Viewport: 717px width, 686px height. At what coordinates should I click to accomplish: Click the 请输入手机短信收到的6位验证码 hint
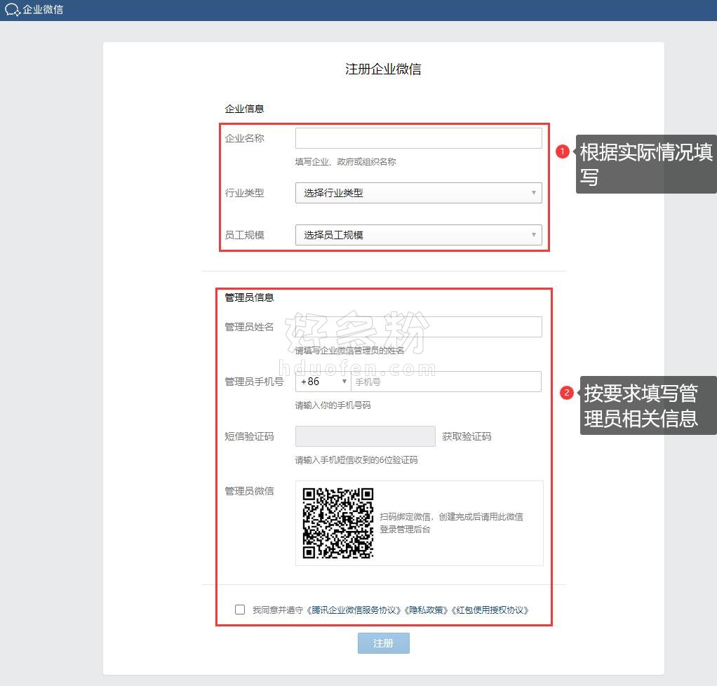(356, 460)
